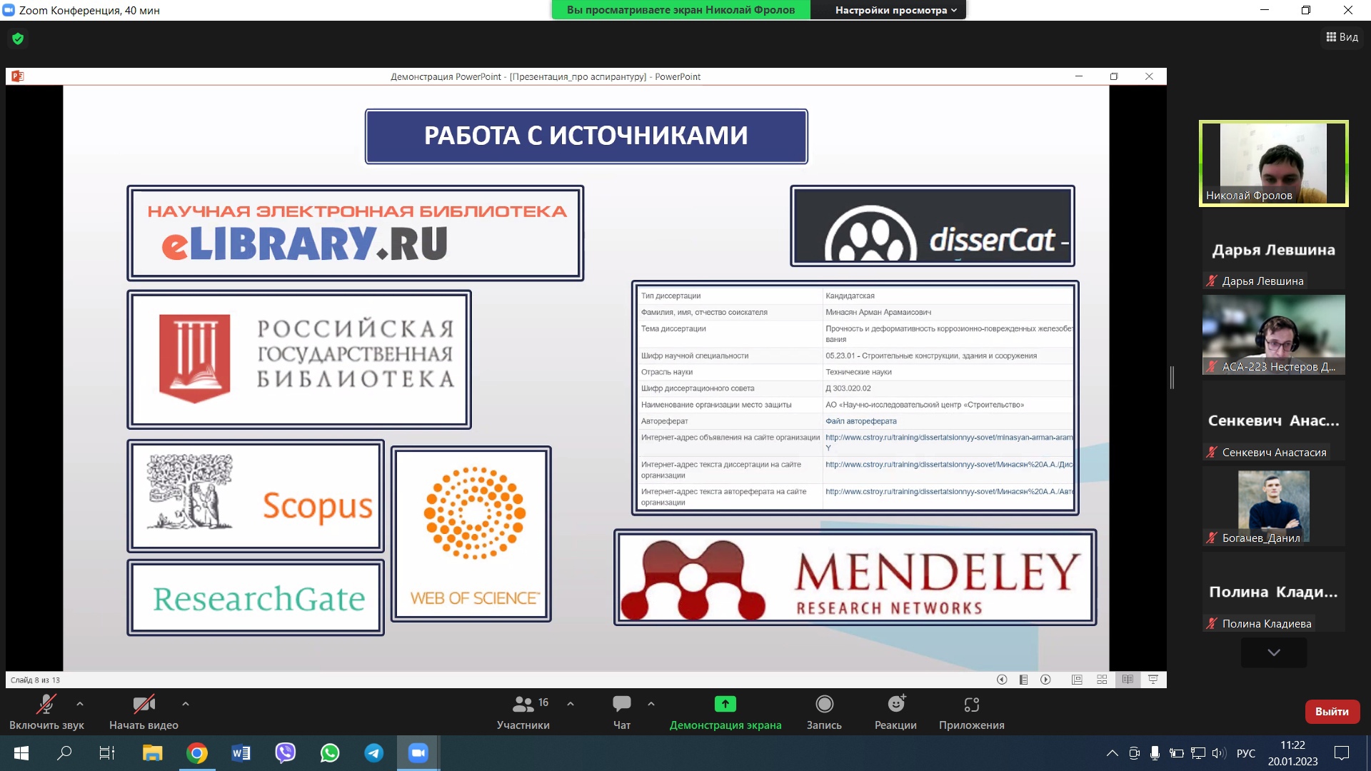The height and width of the screenshot is (771, 1371).
Task: Start Slide Show view in PowerPoint
Action: point(1153,680)
